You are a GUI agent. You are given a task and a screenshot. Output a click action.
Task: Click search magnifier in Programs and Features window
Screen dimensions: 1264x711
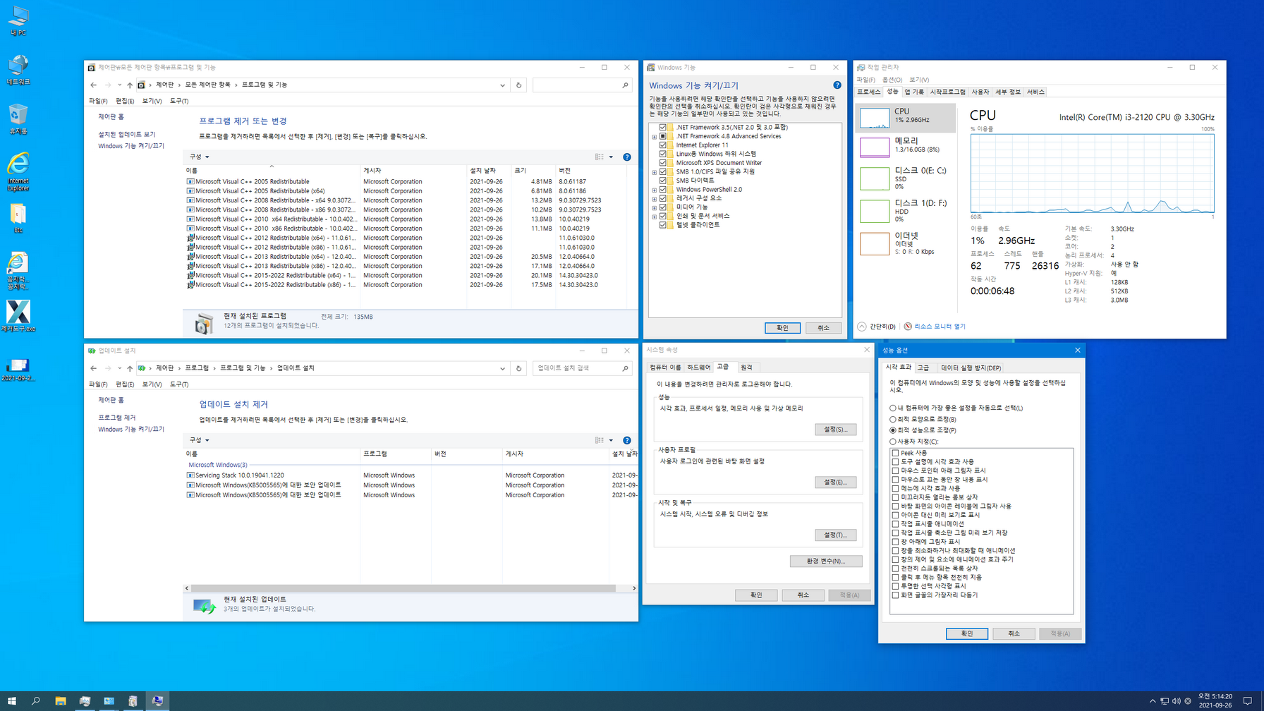point(625,85)
